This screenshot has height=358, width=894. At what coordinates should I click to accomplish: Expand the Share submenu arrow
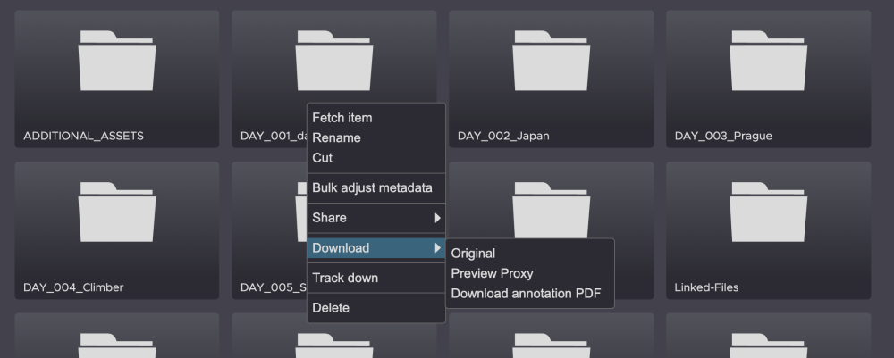coord(437,218)
